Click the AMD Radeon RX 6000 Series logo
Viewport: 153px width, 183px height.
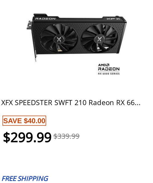(109, 69)
